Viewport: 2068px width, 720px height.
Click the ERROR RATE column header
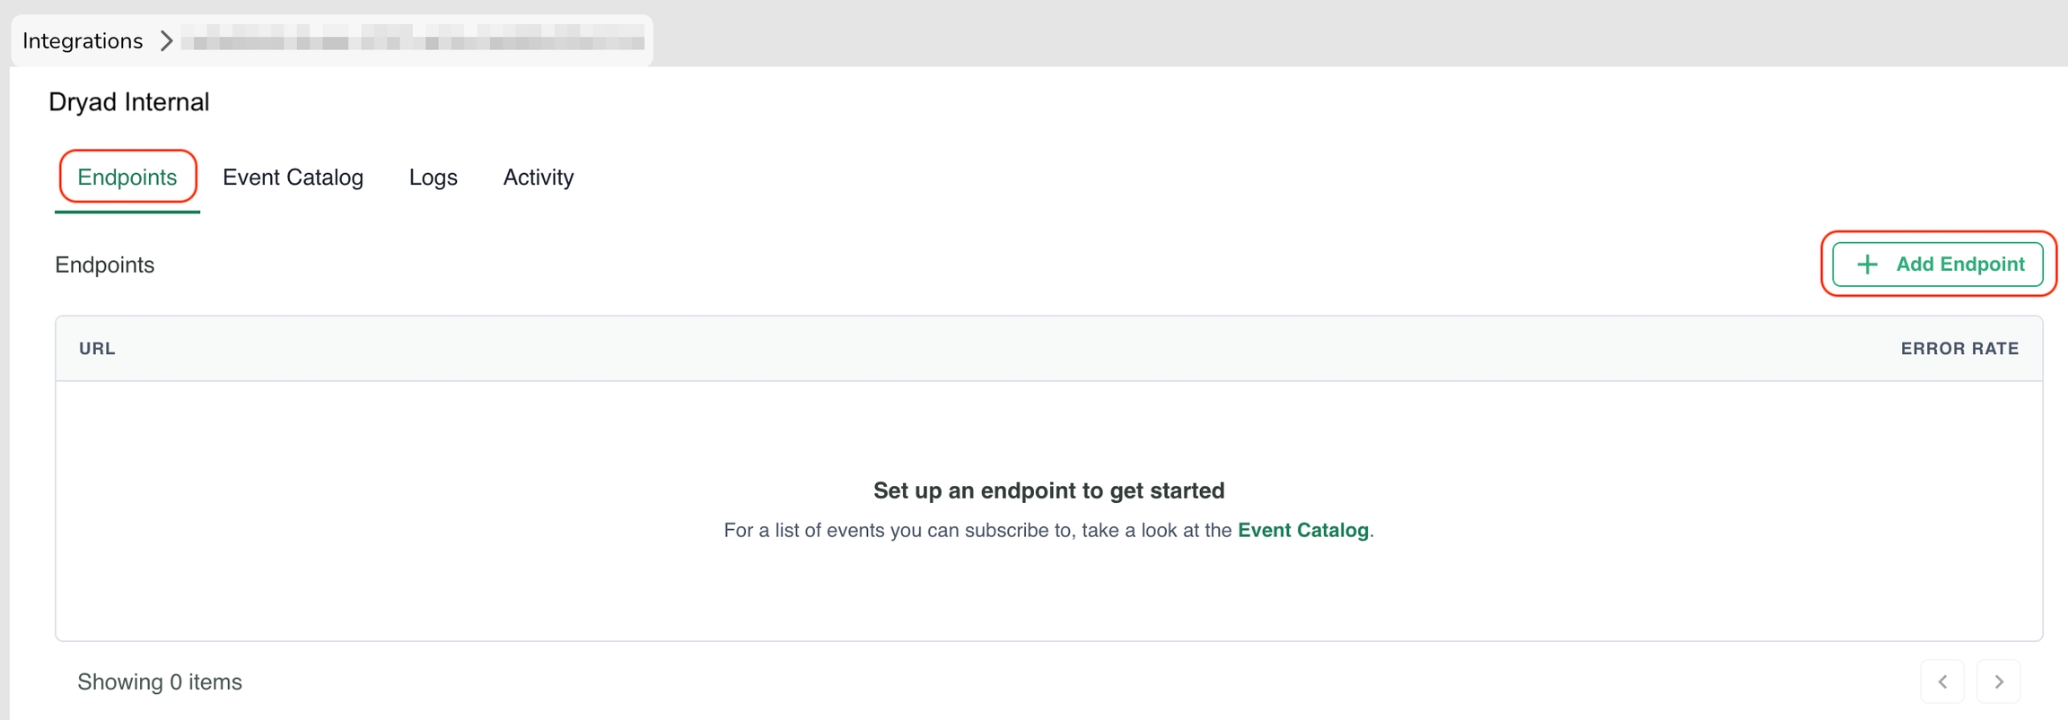coord(1958,349)
